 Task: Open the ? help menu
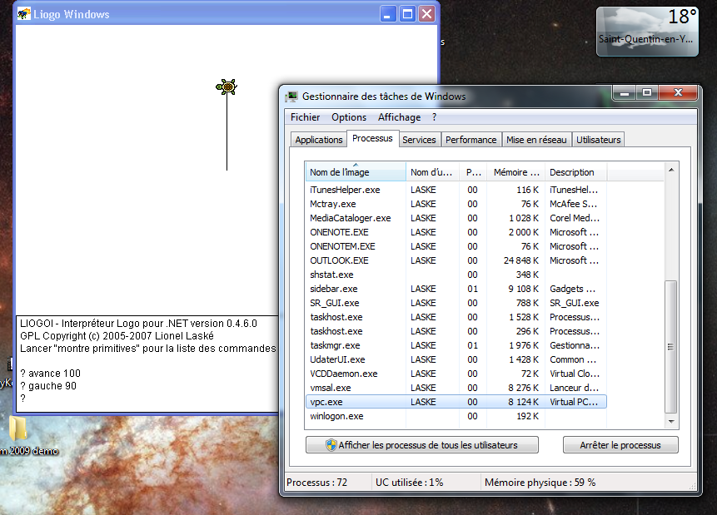[x=434, y=117]
